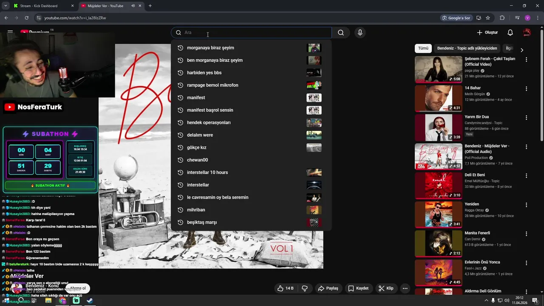Image resolution: width=544 pixels, height=306 pixels.
Task: Click the Oluştur create button
Action: pos(487,33)
